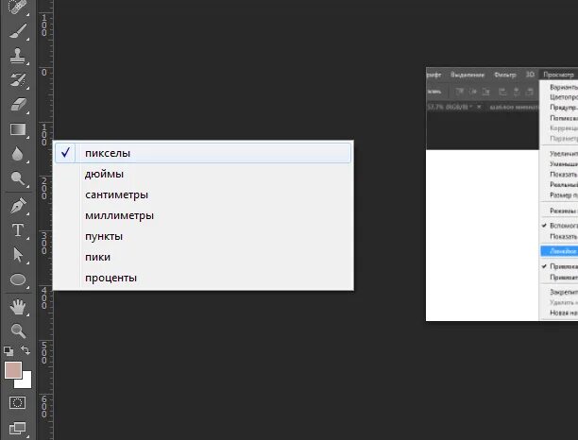578x440 pixels.
Task: Click the highlighted Линейки menu entry
Action: tap(559, 251)
